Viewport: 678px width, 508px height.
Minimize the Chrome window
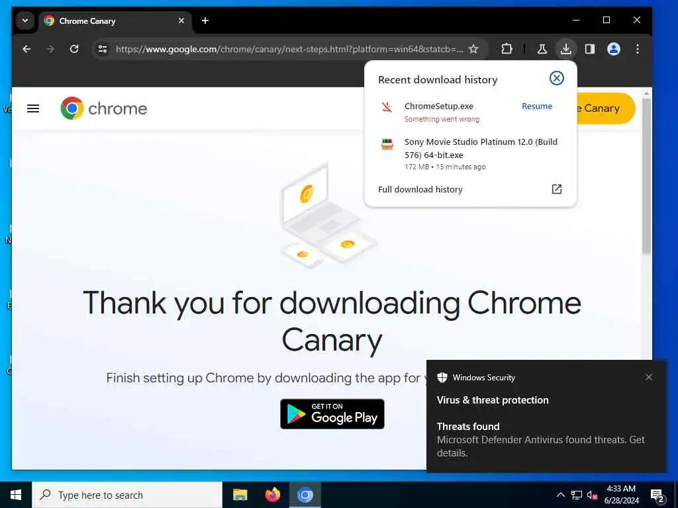576,20
